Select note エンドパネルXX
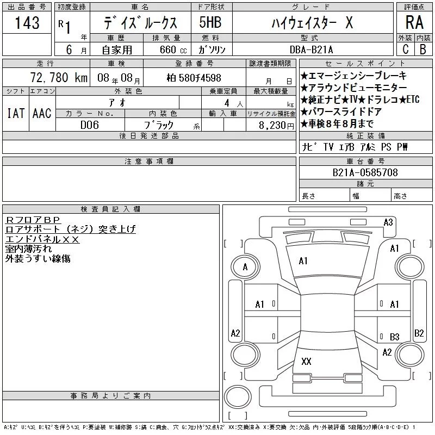 tap(42, 239)
